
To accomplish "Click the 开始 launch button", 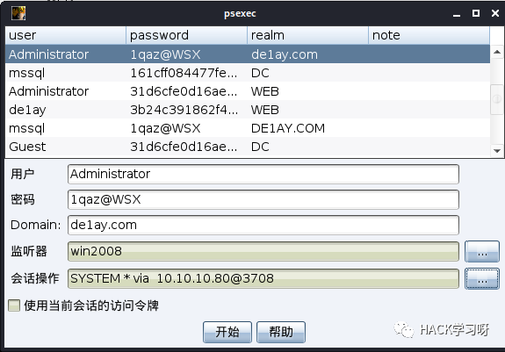I will coord(227,332).
